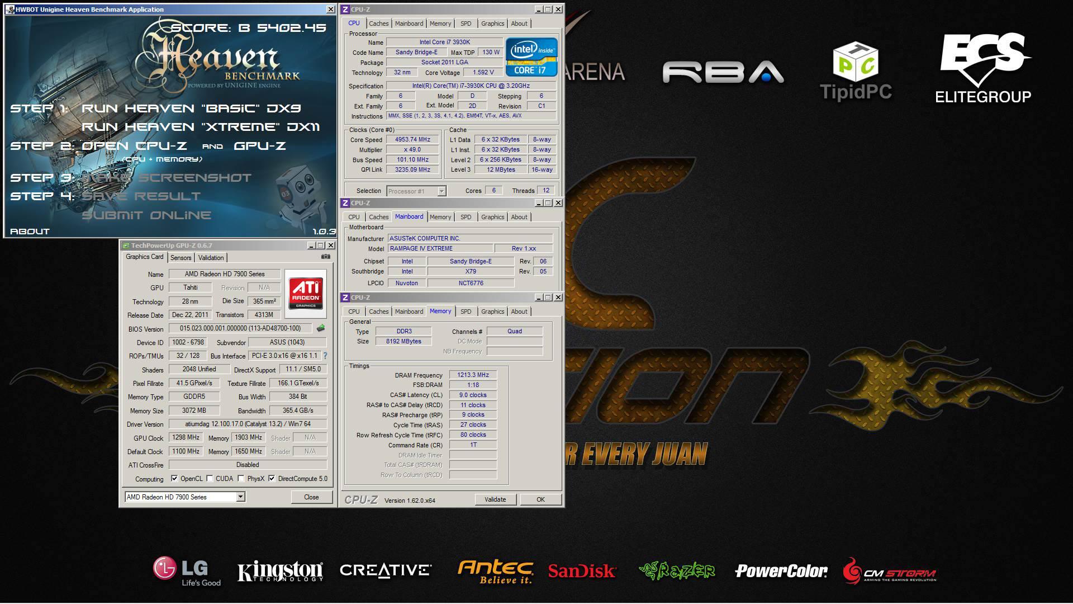Click the BIOS Version field in GPU-Z
The height and width of the screenshot is (604, 1073).
click(x=240, y=328)
